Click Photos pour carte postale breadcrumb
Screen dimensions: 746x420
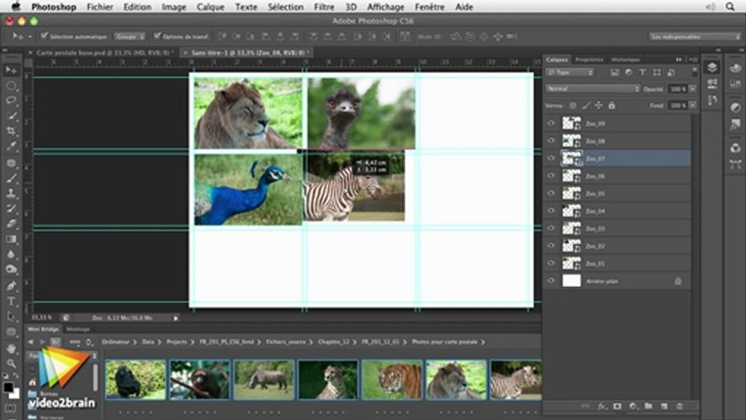click(x=444, y=342)
